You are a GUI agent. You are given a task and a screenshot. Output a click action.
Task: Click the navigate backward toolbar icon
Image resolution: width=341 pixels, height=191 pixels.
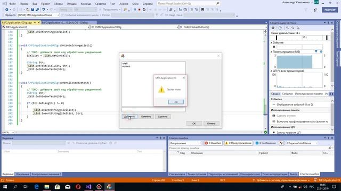[7, 10]
